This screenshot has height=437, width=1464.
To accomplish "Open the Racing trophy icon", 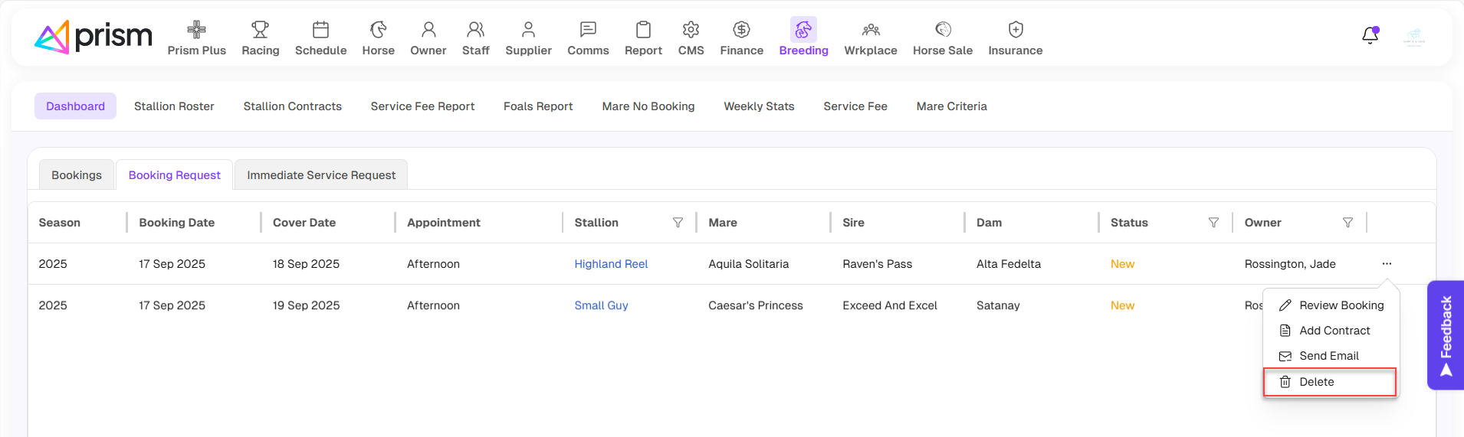I will coord(260,30).
